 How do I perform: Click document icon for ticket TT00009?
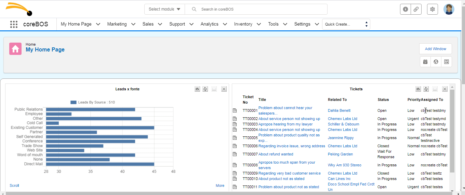click(x=235, y=173)
